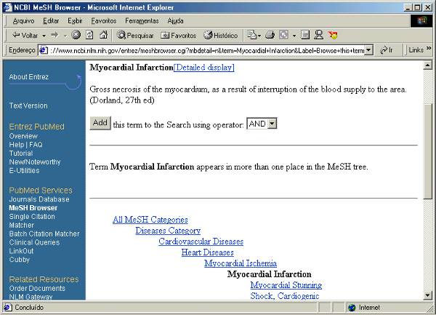The image size is (436, 315).
Task: Open the Editar menu
Action: click(51, 21)
